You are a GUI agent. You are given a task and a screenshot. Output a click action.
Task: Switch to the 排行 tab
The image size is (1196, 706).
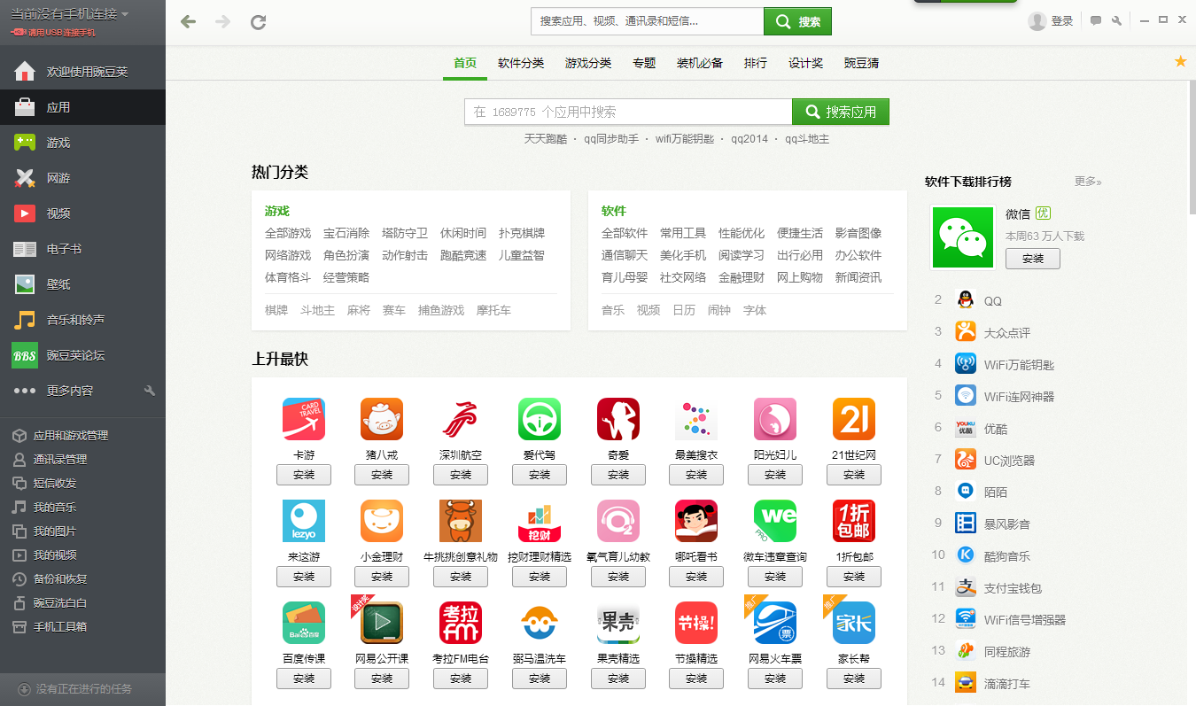pos(756,63)
